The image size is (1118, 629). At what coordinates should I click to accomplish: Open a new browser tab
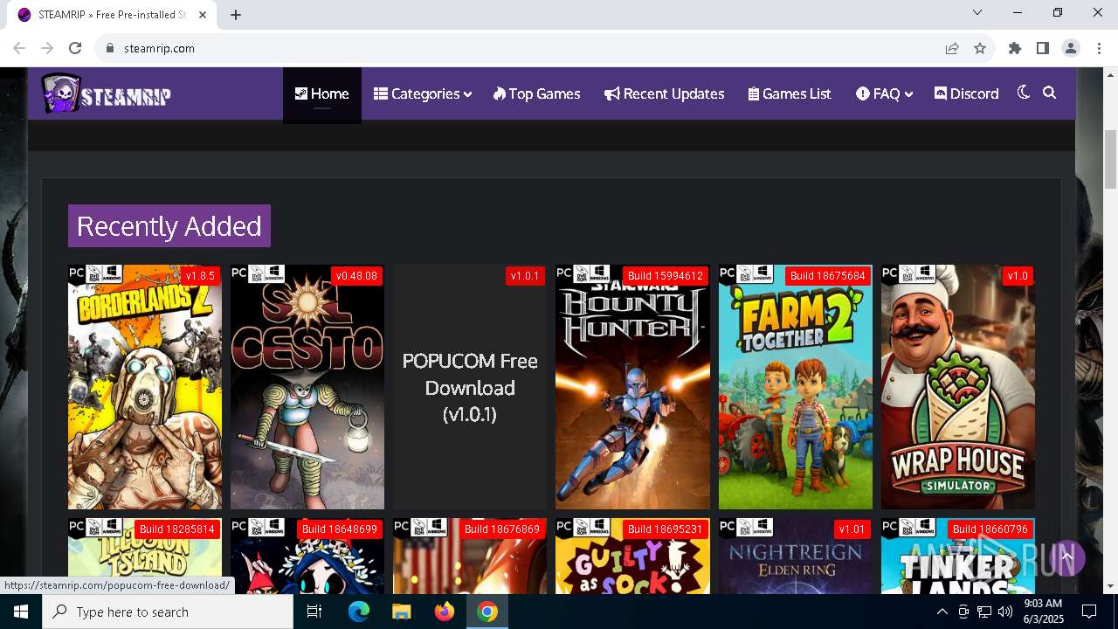pos(236,14)
